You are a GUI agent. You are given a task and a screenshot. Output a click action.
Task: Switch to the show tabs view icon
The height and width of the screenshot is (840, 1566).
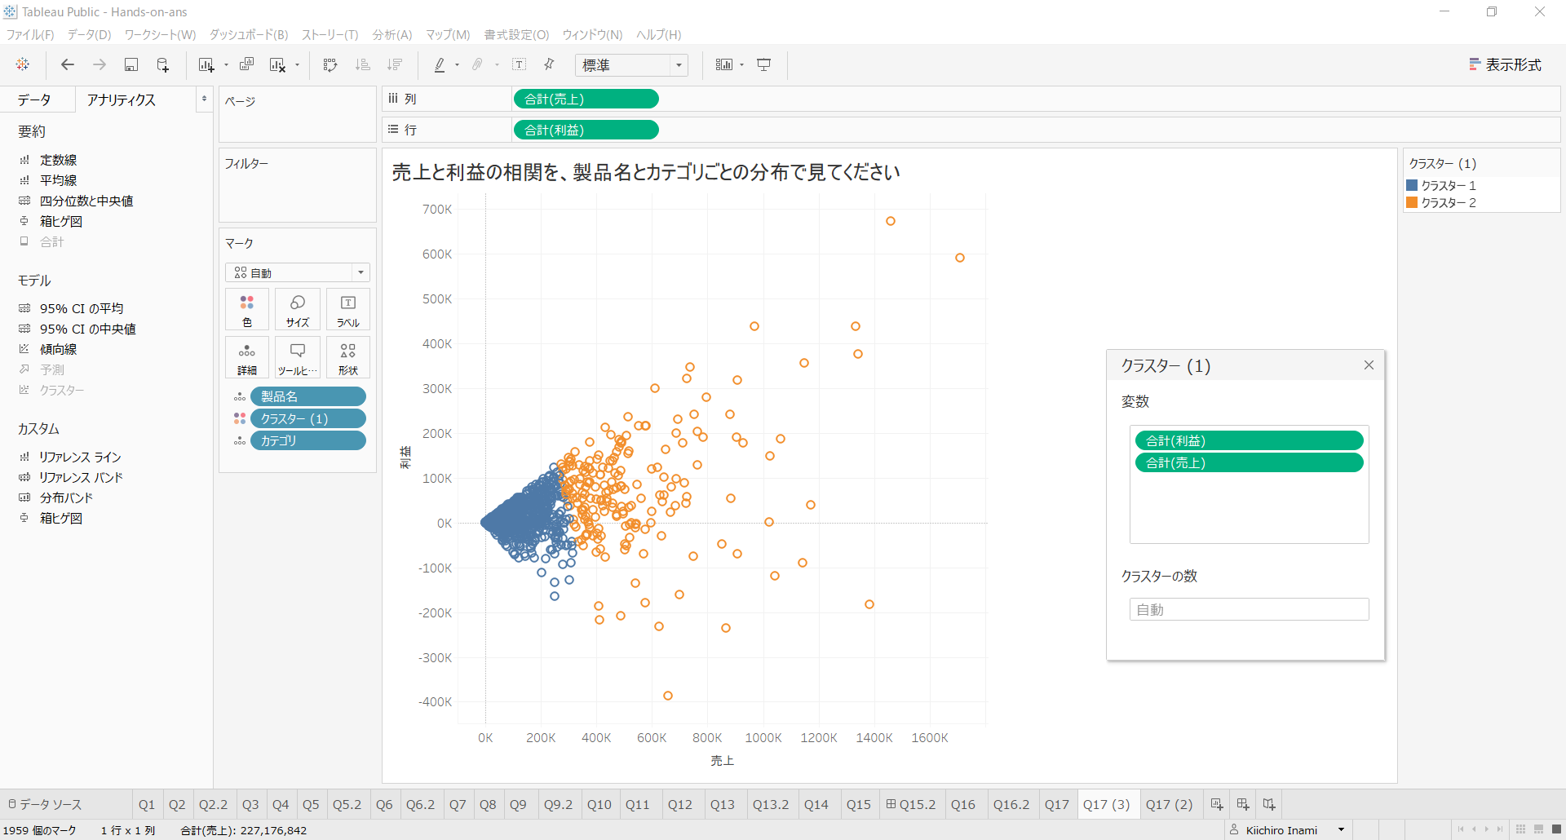(x=1556, y=829)
